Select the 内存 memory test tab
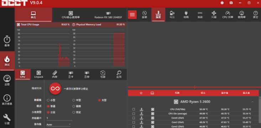 (x=55, y=74)
